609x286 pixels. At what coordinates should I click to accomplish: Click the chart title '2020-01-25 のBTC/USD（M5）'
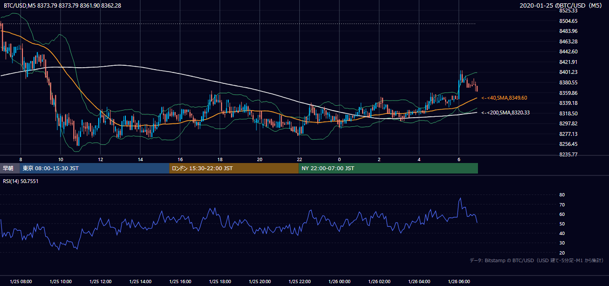point(561,5)
